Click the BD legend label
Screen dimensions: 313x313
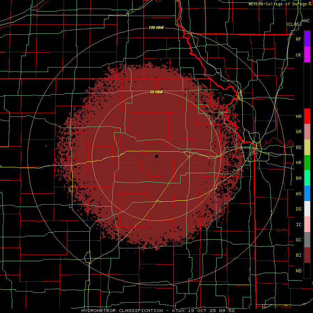coord(298,147)
